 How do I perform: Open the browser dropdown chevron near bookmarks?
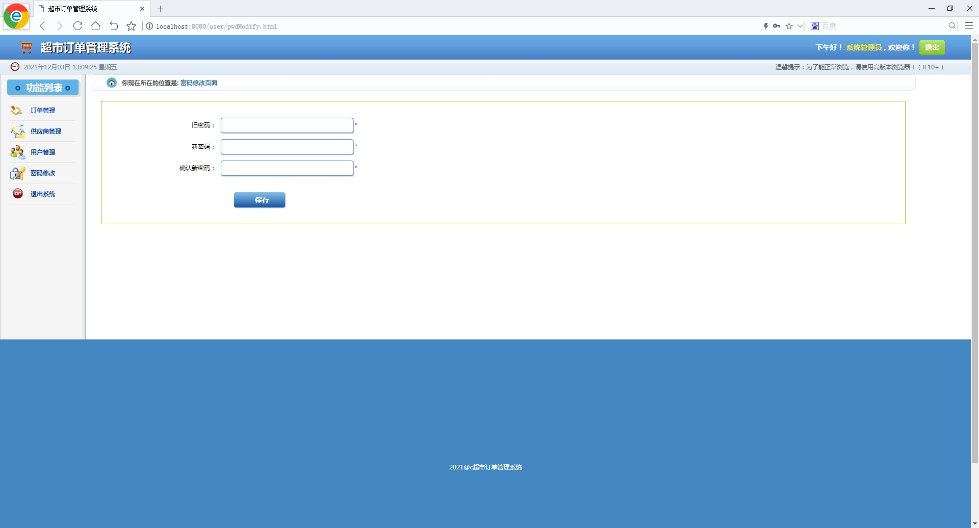pos(800,26)
